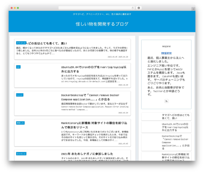The image size is (204, 173).
Task: Click the RSS feed icon in the profile box
Action: [x=166, y=101]
